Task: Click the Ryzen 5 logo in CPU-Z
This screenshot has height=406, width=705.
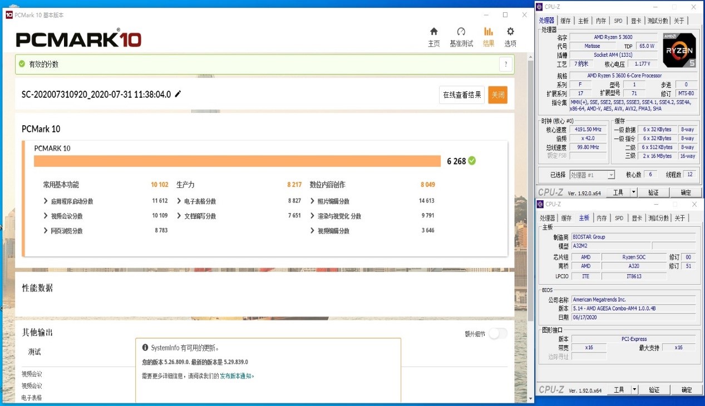Action: [x=679, y=50]
